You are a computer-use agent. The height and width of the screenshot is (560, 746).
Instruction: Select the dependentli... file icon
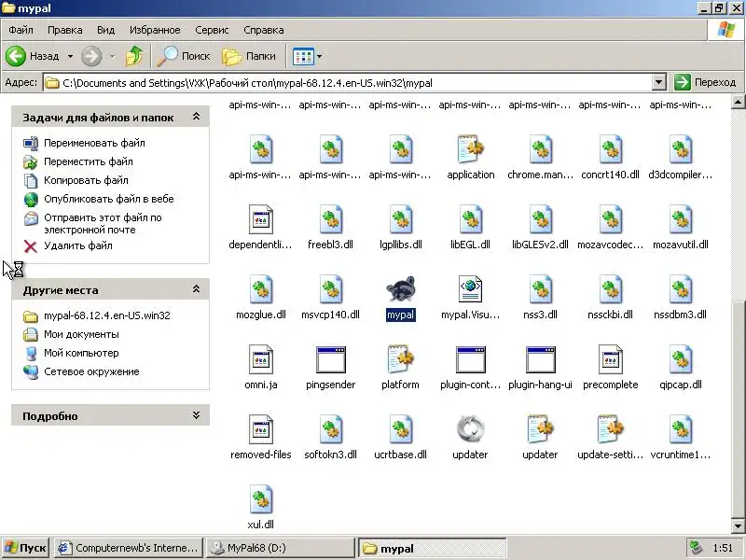pos(261,219)
